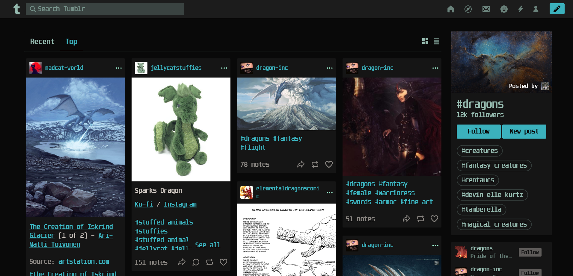573x276 pixels.
Task: Open the #tamberella related tag
Action: [482, 209]
